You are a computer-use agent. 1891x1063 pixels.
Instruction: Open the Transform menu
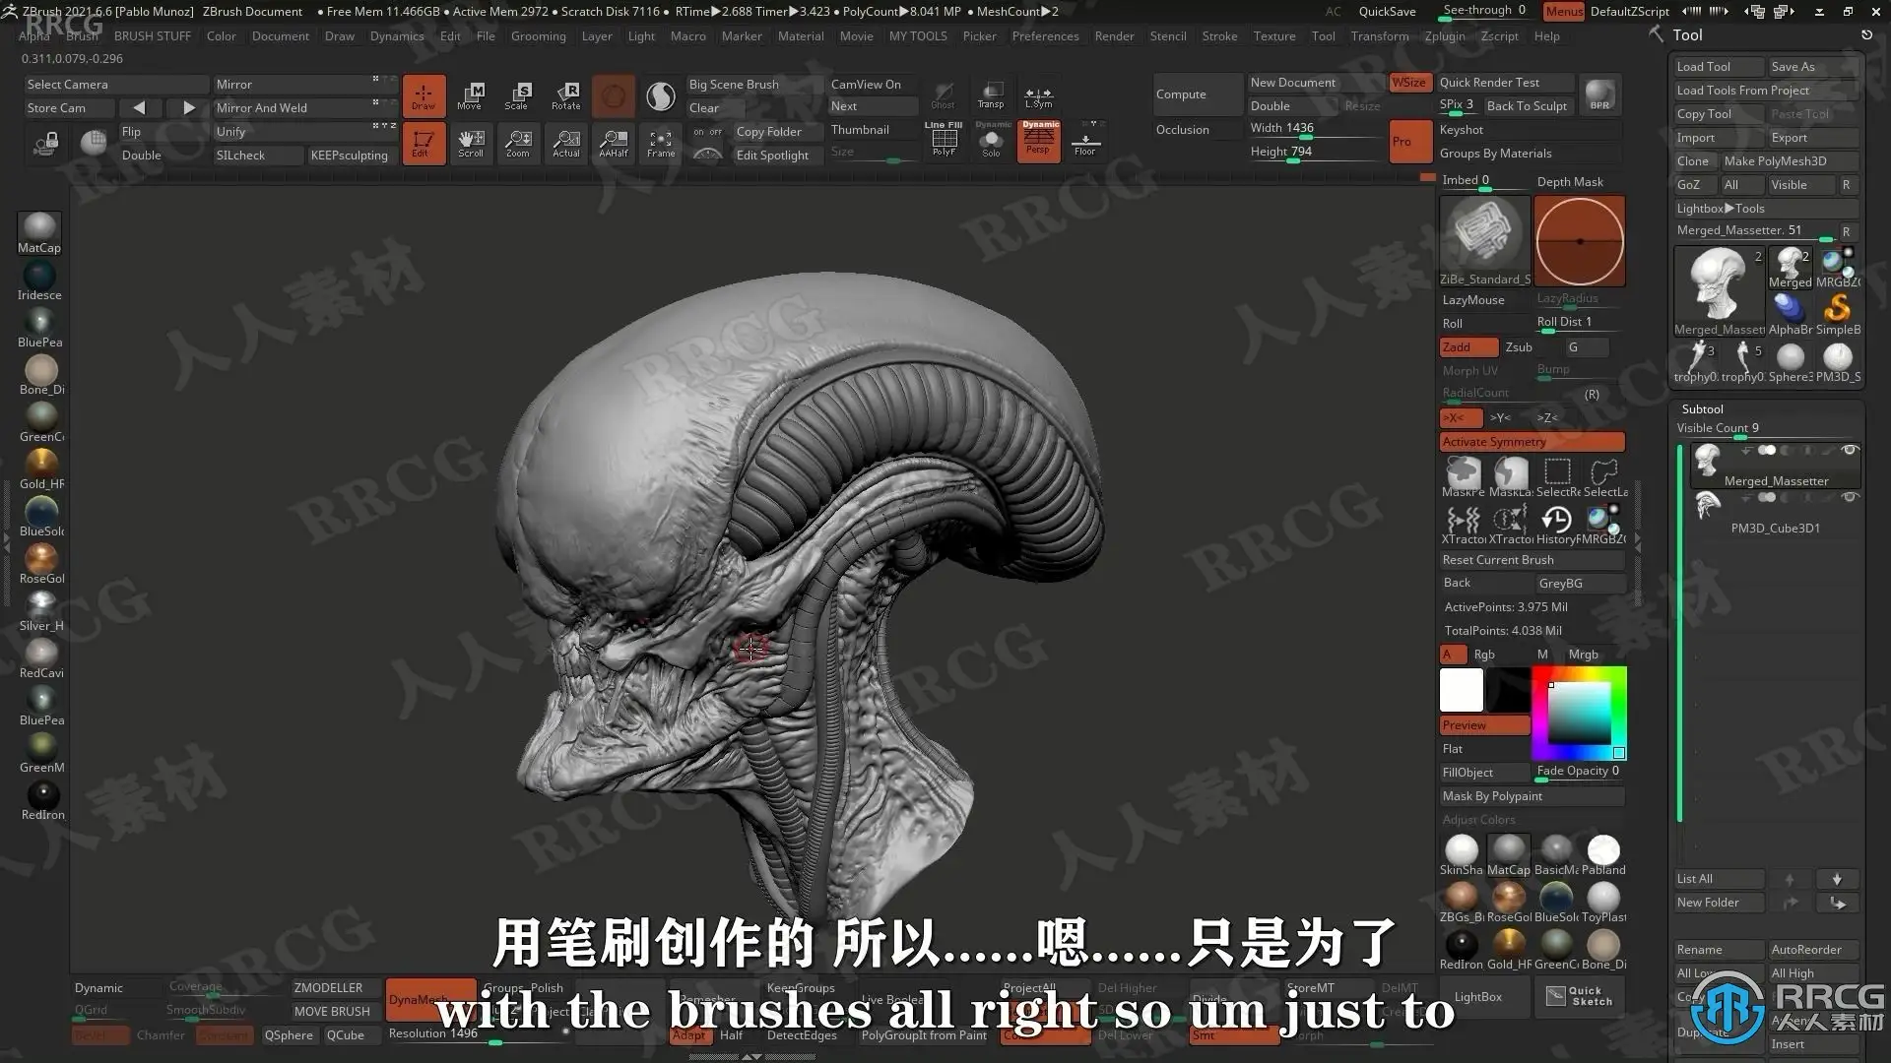(x=1380, y=36)
